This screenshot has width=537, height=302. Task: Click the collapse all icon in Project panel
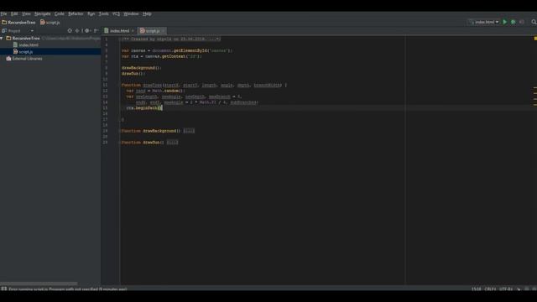(x=77, y=30)
